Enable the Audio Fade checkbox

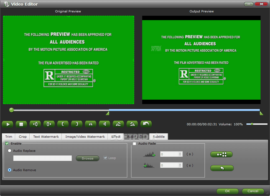134,144
